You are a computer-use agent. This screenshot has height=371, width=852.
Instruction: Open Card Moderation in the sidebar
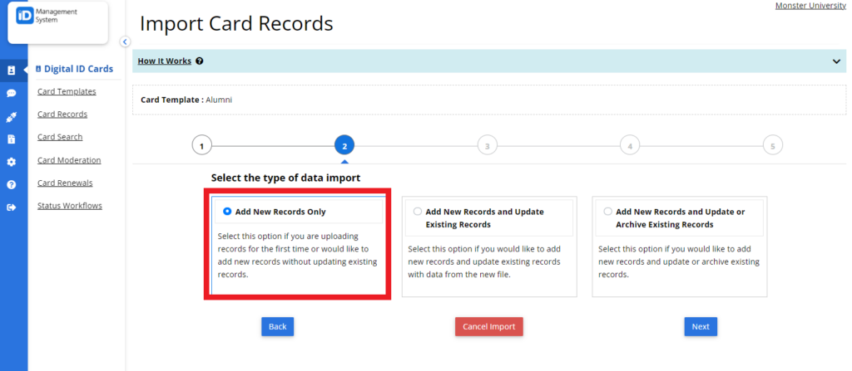[x=69, y=160]
